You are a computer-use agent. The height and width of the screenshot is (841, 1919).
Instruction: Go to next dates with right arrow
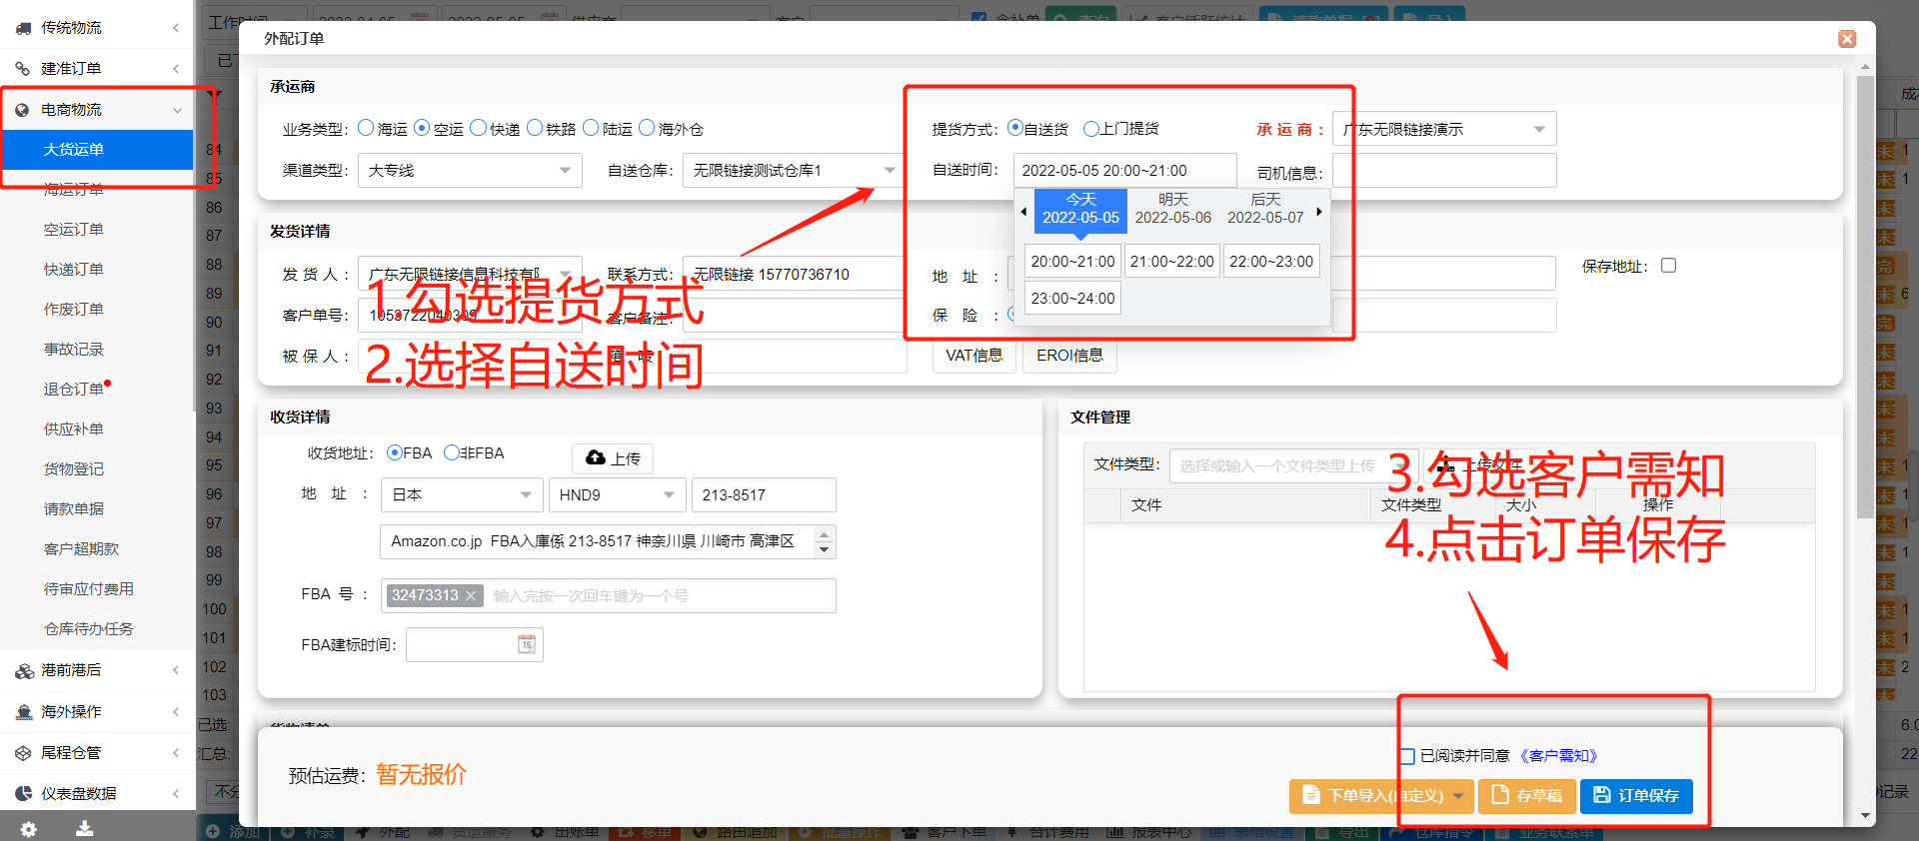click(x=1319, y=212)
